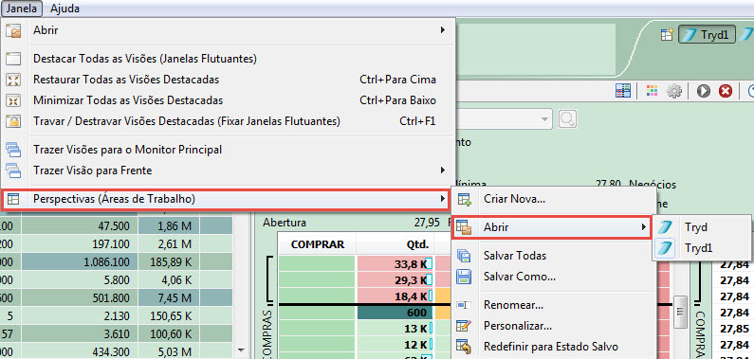Click the lock icon beside Travar / Destravar
754x359 pixels.
[13, 121]
